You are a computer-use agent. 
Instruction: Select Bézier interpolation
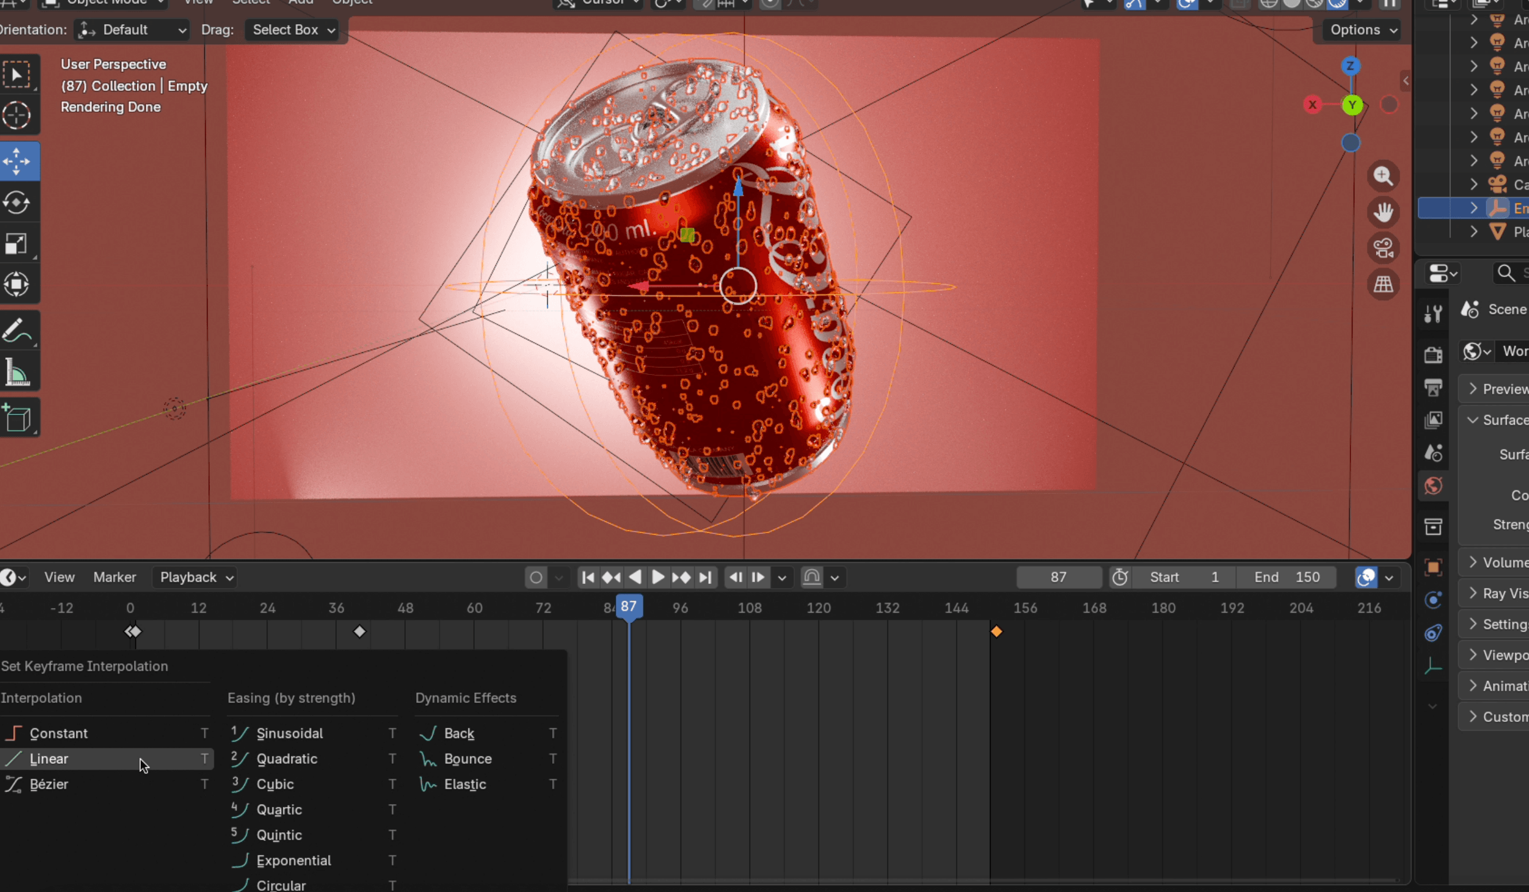[107, 784]
